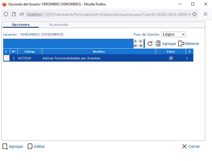Click the E column header

190,52
